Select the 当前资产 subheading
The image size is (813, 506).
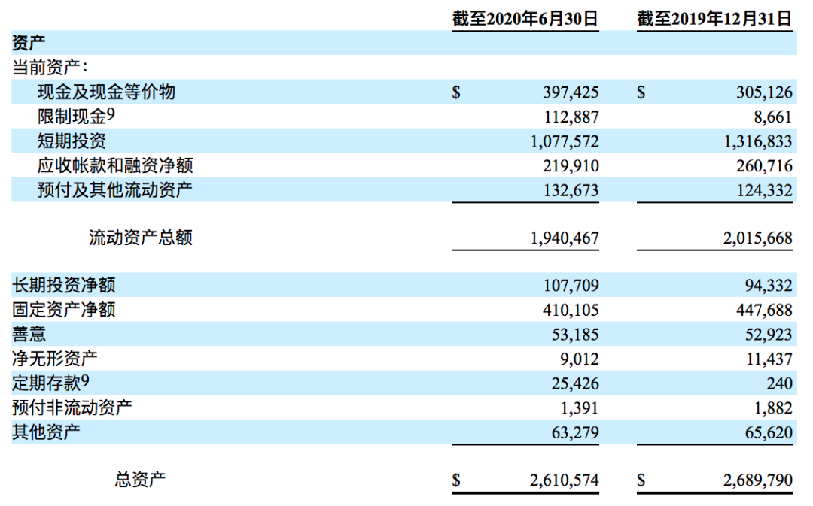pyautogui.click(x=50, y=67)
